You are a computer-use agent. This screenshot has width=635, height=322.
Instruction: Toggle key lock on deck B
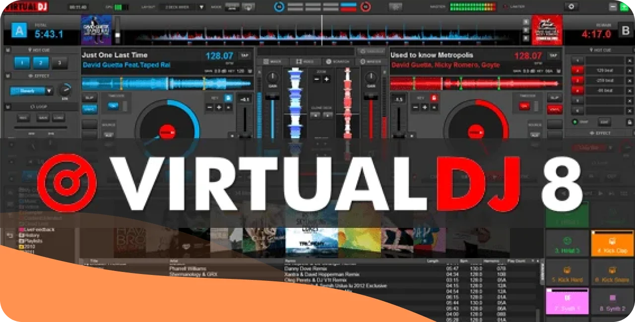(x=434, y=98)
